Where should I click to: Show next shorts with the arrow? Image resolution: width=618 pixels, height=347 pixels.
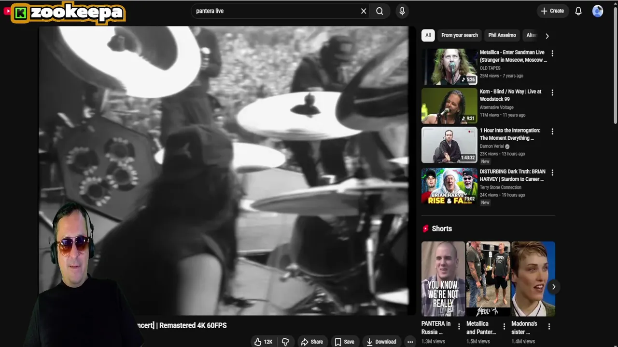point(554,287)
